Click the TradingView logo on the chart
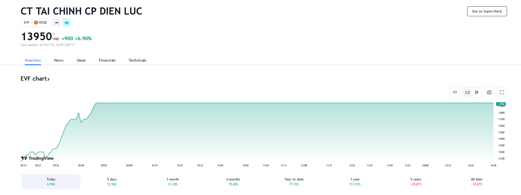This screenshot has width=521, height=195. pyautogui.click(x=37, y=158)
